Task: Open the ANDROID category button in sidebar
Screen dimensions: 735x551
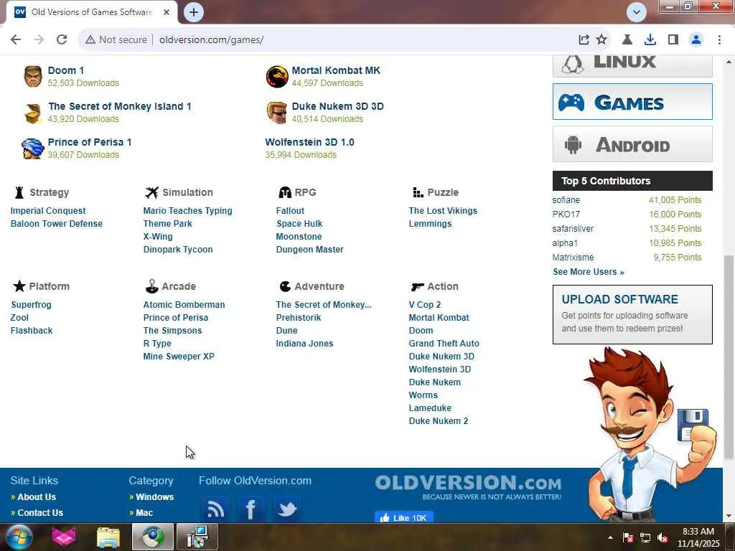Action: click(632, 143)
